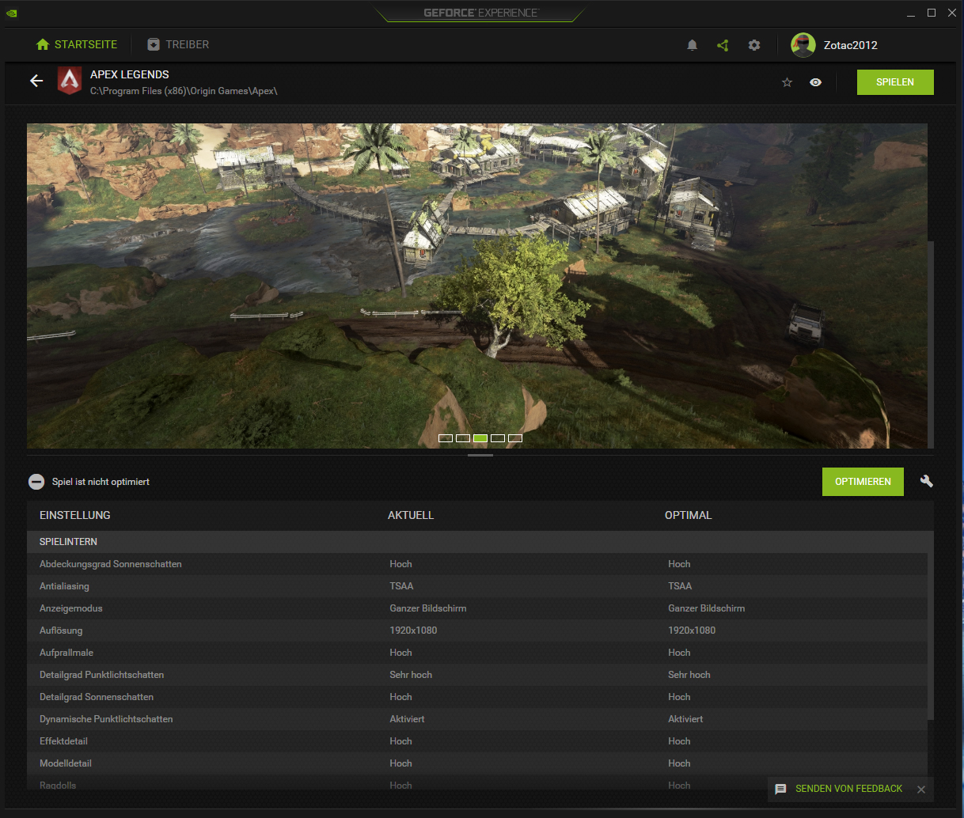The height and width of the screenshot is (818, 964).
Task: Select the Dynamische Punktlichtschatten row
Action: point(477,719)
